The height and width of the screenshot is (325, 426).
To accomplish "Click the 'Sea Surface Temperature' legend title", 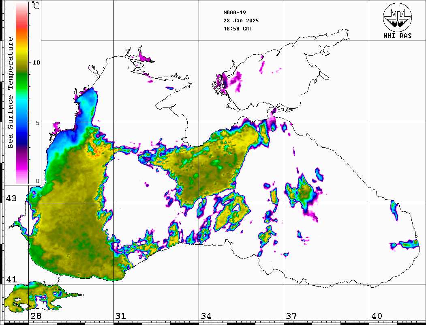I will [x=11, y=93].
